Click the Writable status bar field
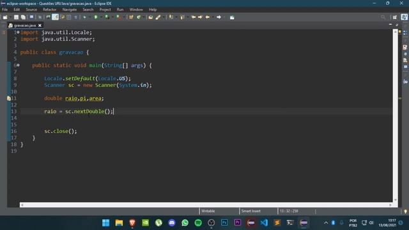Screen dimensions: 409x230 [219, 211]
